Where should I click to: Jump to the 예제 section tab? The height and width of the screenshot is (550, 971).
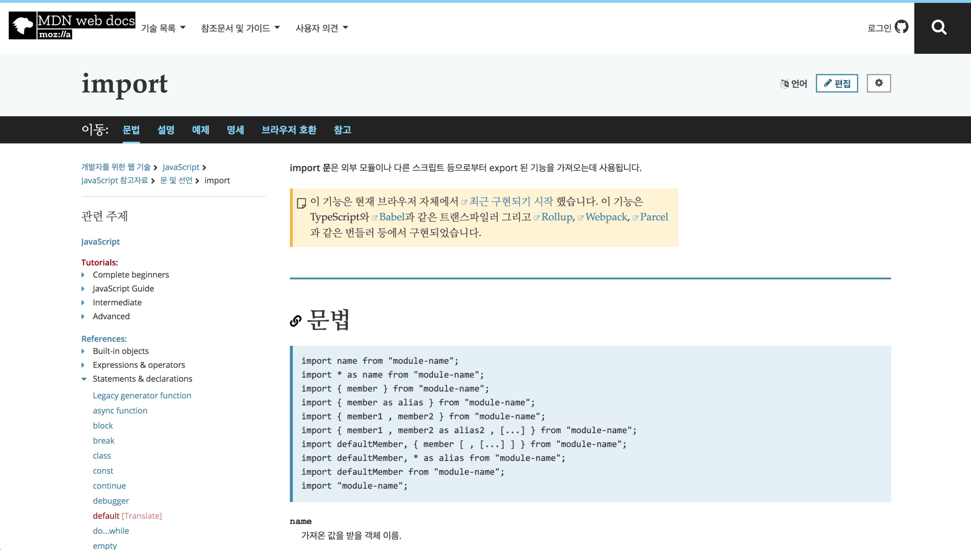[x=200, y=130]
